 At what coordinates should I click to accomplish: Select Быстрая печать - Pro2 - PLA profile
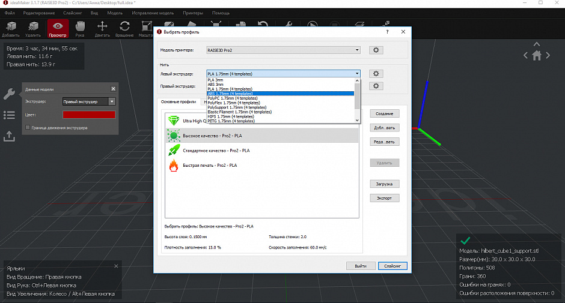pyautogui.click(x=262, y=165)
